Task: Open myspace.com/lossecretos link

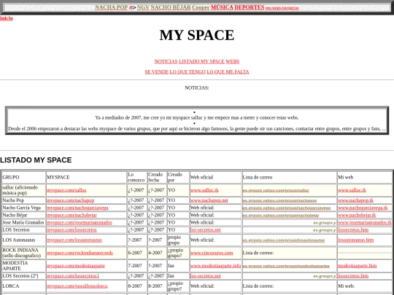Action: (72, 229)
